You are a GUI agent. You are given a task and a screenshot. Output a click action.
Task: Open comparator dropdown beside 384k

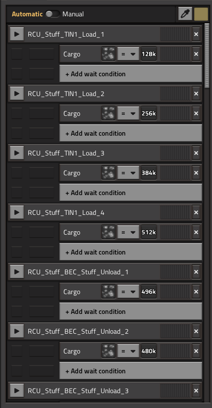[128, 173]
